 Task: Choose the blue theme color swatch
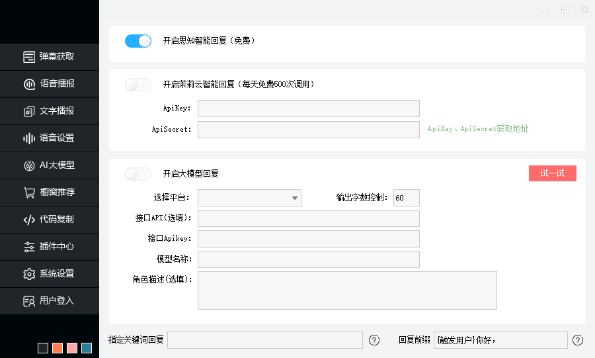click(87, 348)
